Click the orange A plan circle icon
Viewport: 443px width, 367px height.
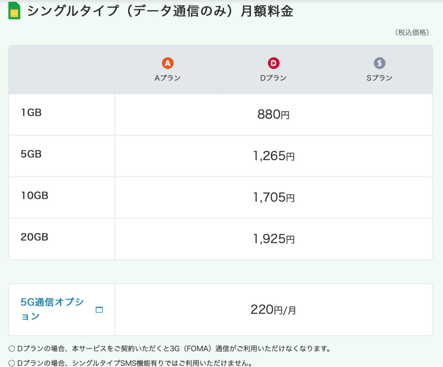pos(167,64)
